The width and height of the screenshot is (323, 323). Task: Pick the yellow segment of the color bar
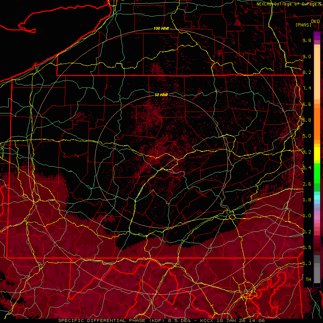317,154
